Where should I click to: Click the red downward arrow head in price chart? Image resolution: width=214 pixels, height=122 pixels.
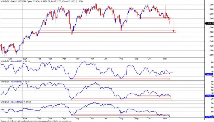coord(173,31)
